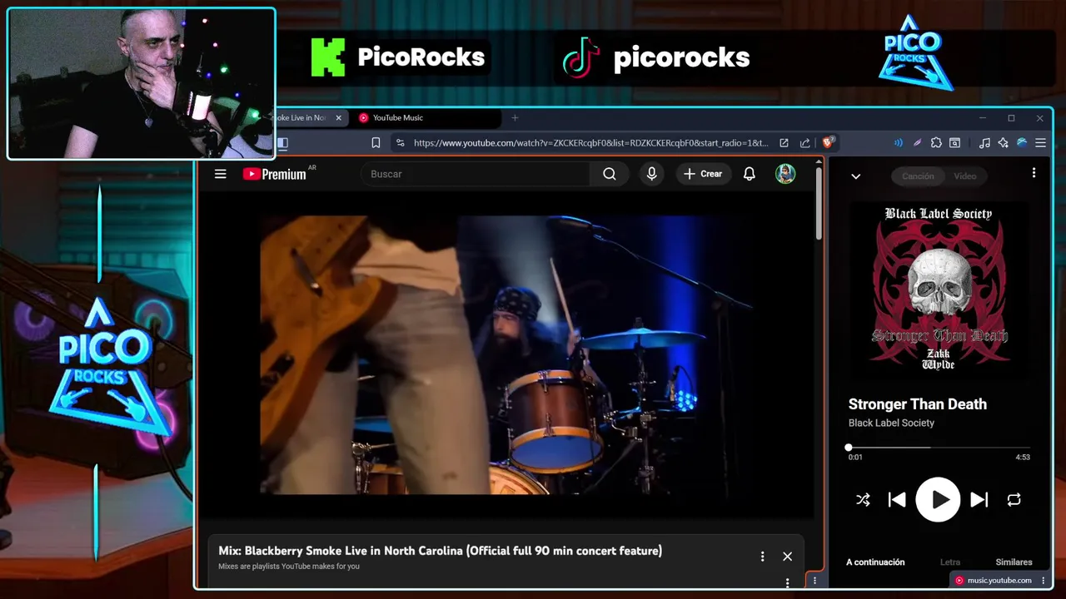
Task: Select the Canción toggle option
Action: (x=918, y=176)
